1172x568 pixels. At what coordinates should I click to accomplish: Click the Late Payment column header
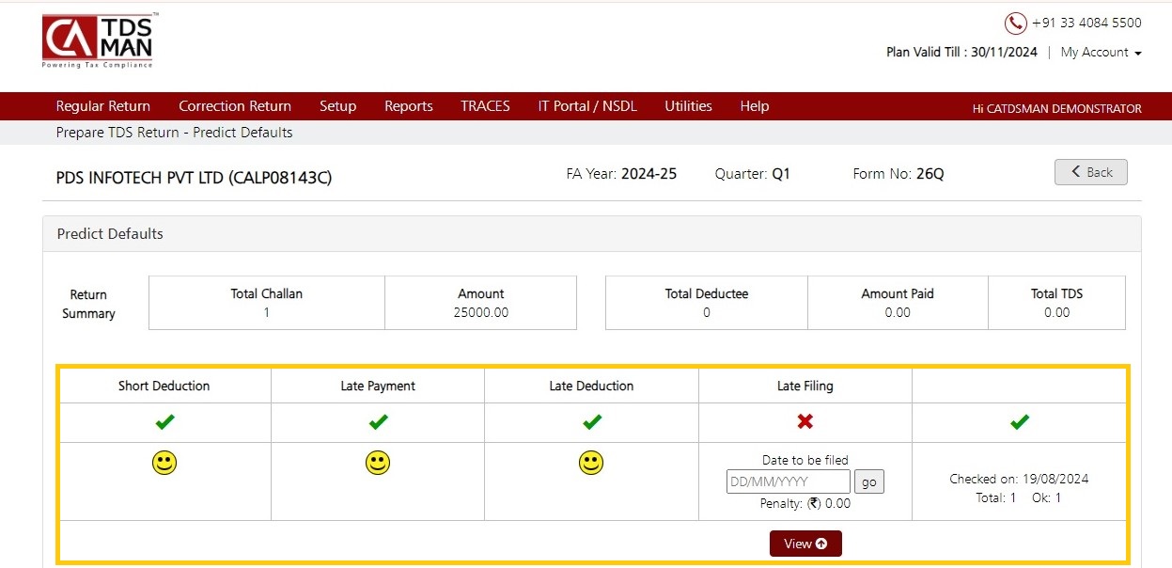point(378,386)
